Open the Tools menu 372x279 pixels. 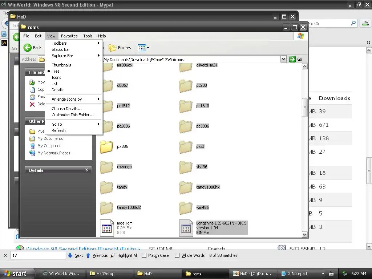[88, 36]
